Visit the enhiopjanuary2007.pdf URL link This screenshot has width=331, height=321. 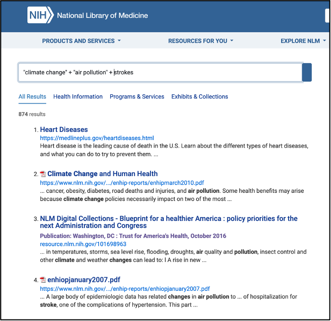click(x=125, y=289)
